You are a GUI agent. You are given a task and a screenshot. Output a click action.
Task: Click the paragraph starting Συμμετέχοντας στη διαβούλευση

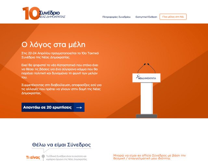61,89
